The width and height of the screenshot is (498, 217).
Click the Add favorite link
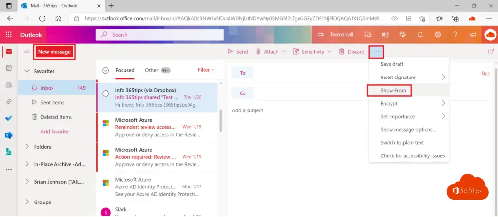tap(54, 131)
